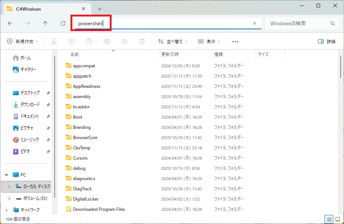Click the Windowsの検索 search box
Screen dimensions: 344x224
[298, 23]
